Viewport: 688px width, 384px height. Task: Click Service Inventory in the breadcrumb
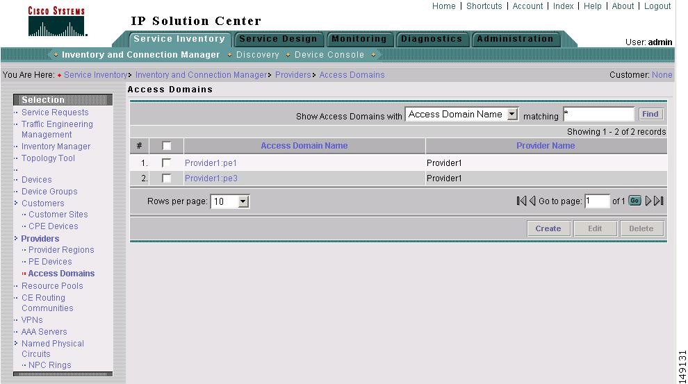(x=96, y=75)
